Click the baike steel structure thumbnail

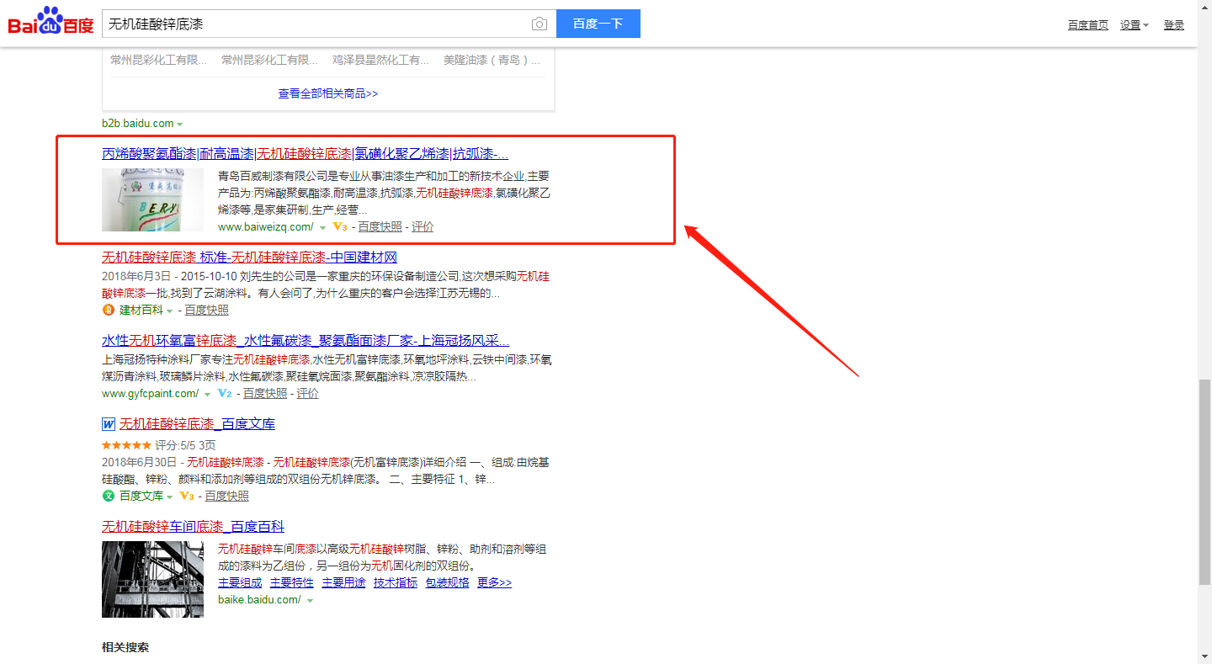point(152,579)
